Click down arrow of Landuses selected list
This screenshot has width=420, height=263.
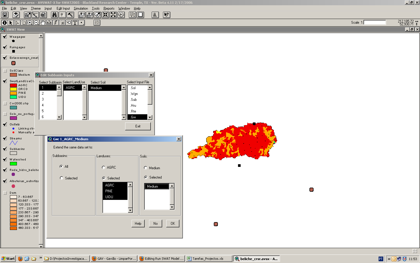point(130,210)
